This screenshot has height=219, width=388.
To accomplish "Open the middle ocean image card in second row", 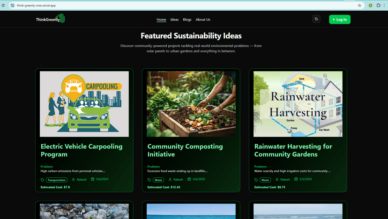I will (191, 212).
